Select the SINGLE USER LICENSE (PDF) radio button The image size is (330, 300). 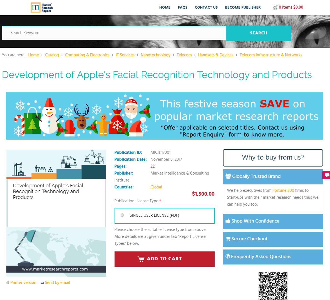pyautogui.click(x=122, y=215)
